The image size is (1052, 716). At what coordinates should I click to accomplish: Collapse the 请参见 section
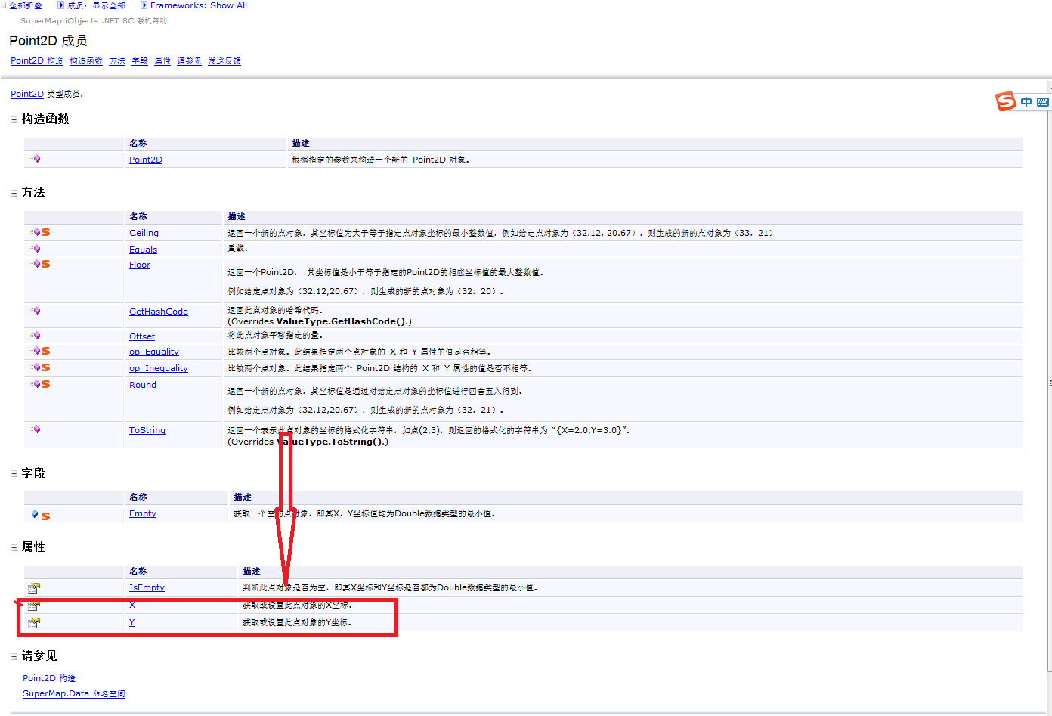click(x=14, y=656)
